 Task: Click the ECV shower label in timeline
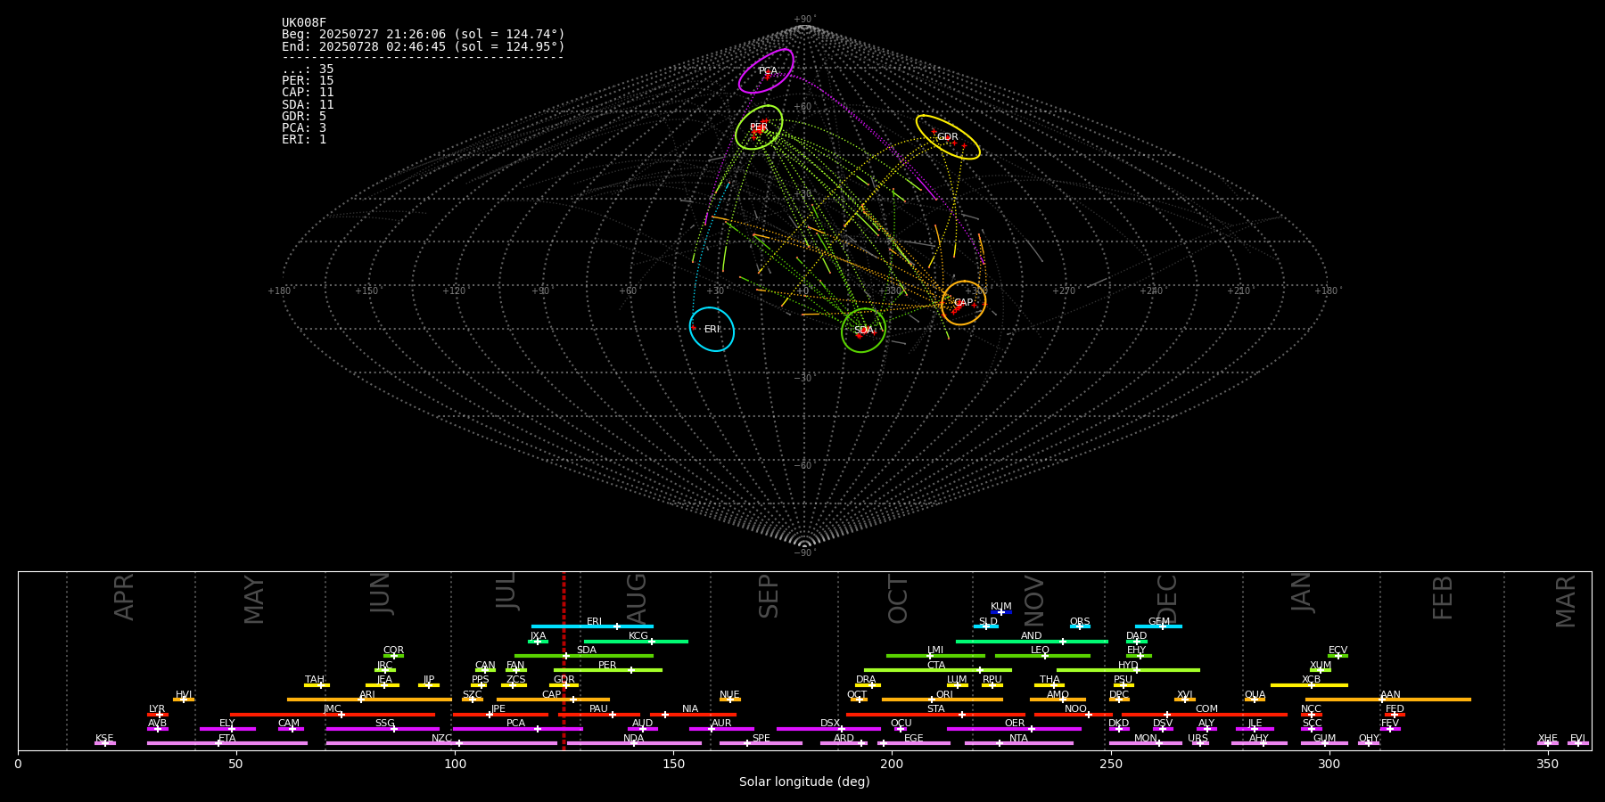(1337, 651)
